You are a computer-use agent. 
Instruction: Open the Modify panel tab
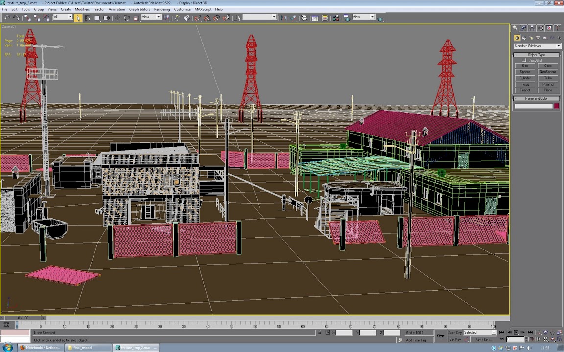(524, 28)
